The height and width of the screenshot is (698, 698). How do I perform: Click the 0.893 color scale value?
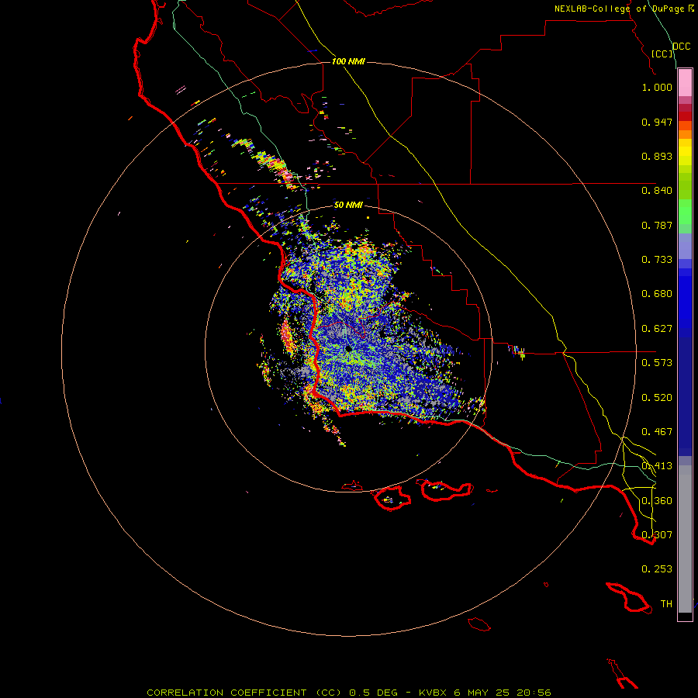point(657,156)
